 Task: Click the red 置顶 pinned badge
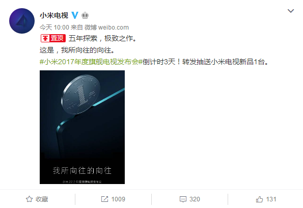(x=53, y=38)
